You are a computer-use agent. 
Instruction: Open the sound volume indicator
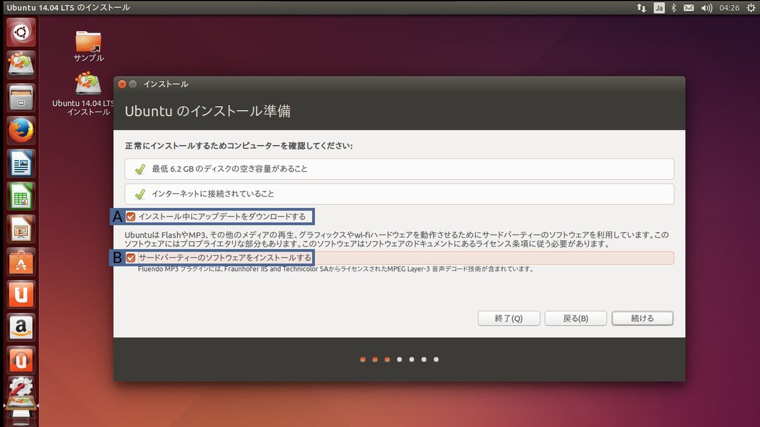pos(707,8)
